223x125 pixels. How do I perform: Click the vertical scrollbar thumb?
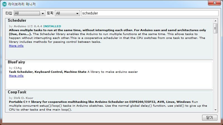pyautogui.click(x=215, y=28)
